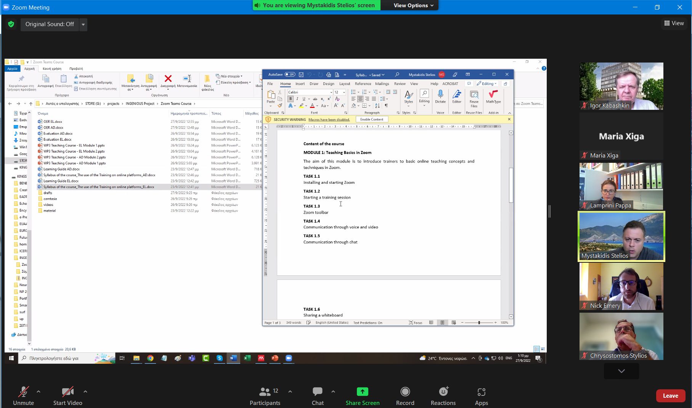692x408 pixels.
Task: Open Reuse Files in Word ribbon
Action: 474,99
